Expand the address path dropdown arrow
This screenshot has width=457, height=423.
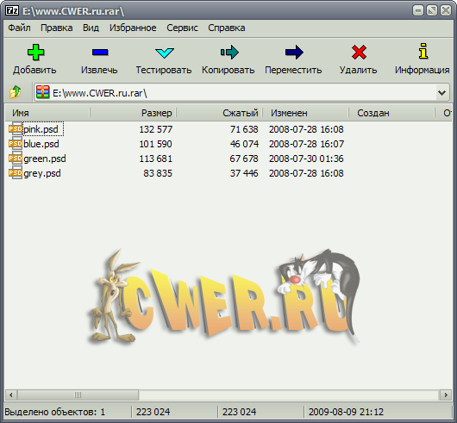point(441,93)
